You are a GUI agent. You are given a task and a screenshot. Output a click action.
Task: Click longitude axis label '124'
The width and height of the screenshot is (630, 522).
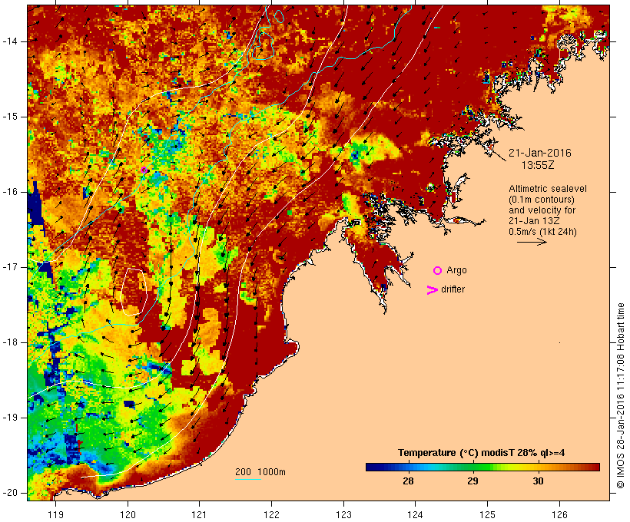tap(416, 514)
